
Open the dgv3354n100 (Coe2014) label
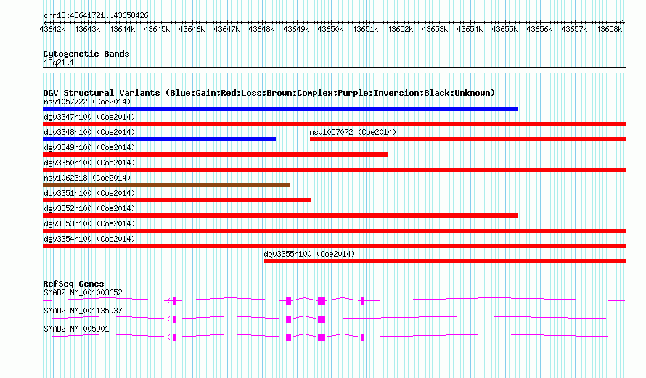(89, 239)
